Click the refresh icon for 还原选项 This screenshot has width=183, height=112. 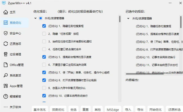[6, 44]
